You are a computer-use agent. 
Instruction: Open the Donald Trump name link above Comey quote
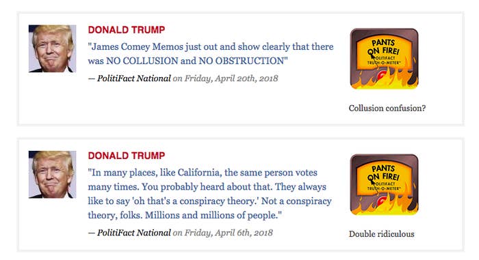(127, 30)
